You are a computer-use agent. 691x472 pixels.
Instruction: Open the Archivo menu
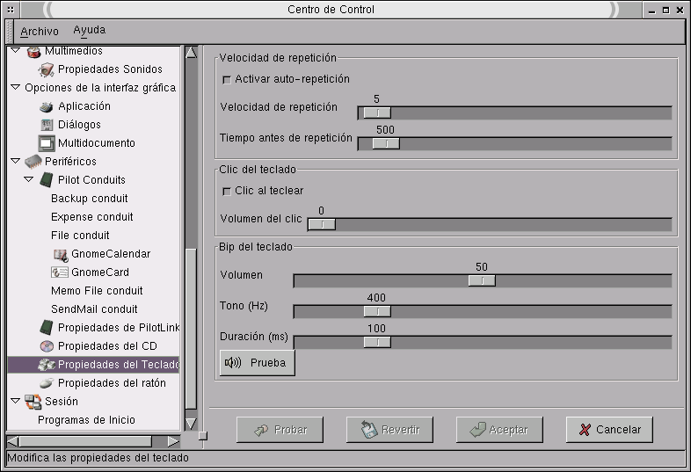(x=40, y=32)
